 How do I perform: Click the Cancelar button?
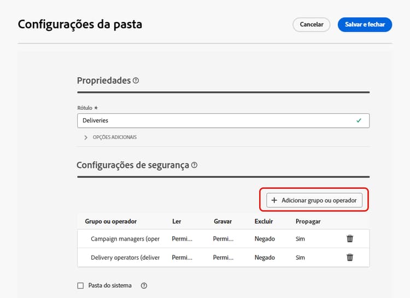click(312, 25)
